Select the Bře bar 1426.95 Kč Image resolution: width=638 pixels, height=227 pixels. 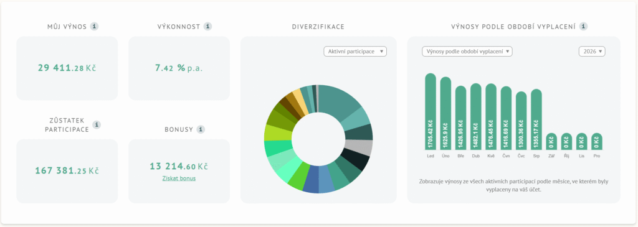[x=460, y=118]
